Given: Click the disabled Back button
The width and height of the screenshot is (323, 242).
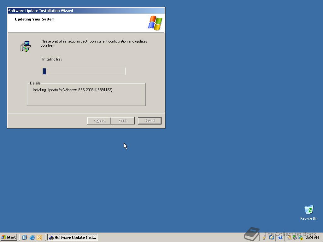Looking at the screenshot, I should click(99, 121).
